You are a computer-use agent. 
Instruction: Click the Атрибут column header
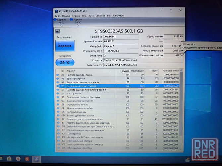(x=91, y=71)
